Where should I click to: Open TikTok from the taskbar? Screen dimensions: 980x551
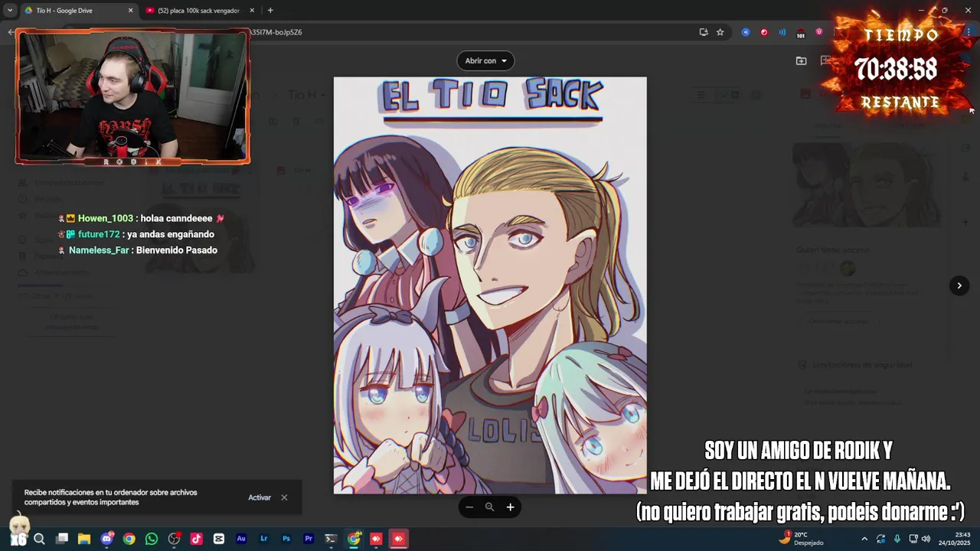click(196, 539)
